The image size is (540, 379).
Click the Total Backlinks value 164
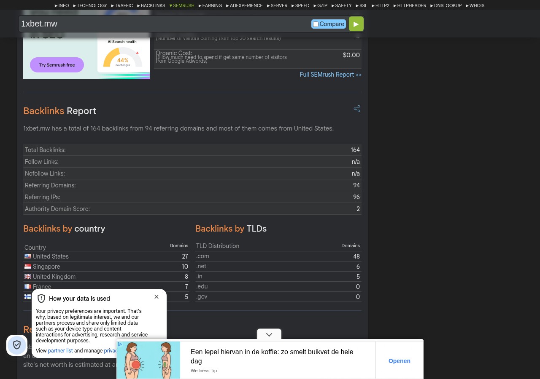click(355, 150)
